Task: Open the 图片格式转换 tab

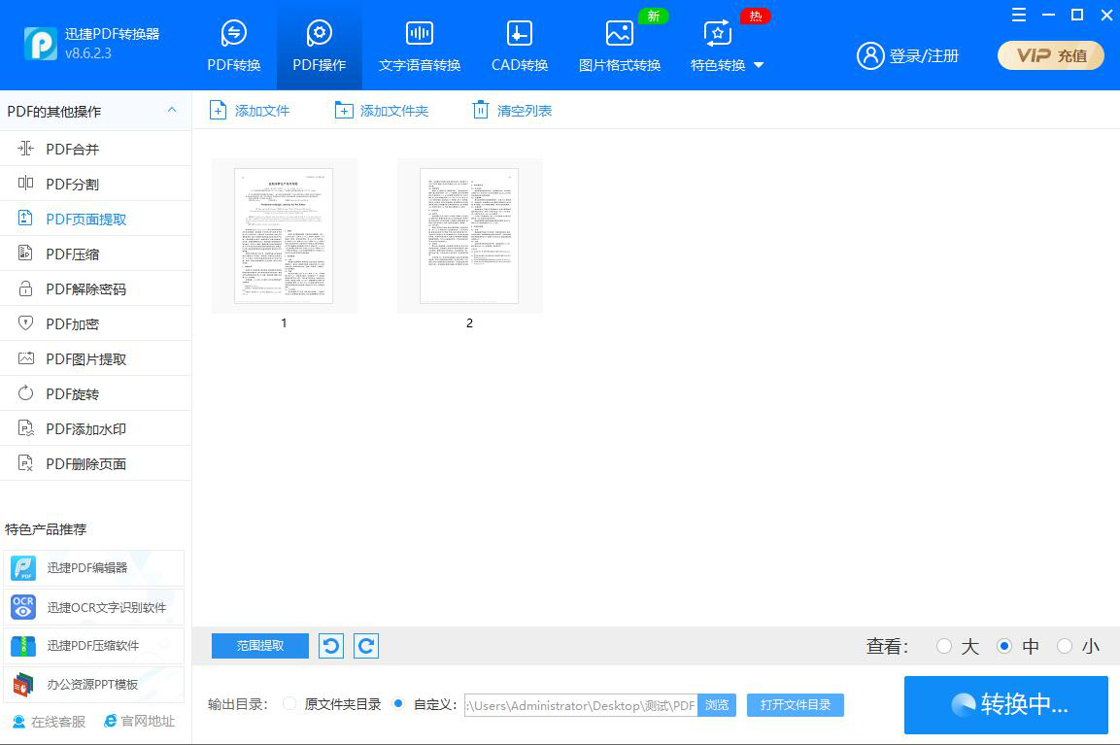Action: click(x=620, y=46)
